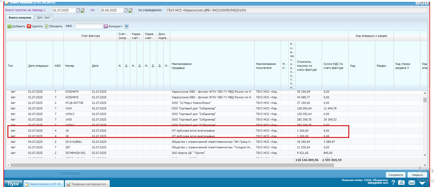Click the Наименование покупателя column header

(267, 66)
